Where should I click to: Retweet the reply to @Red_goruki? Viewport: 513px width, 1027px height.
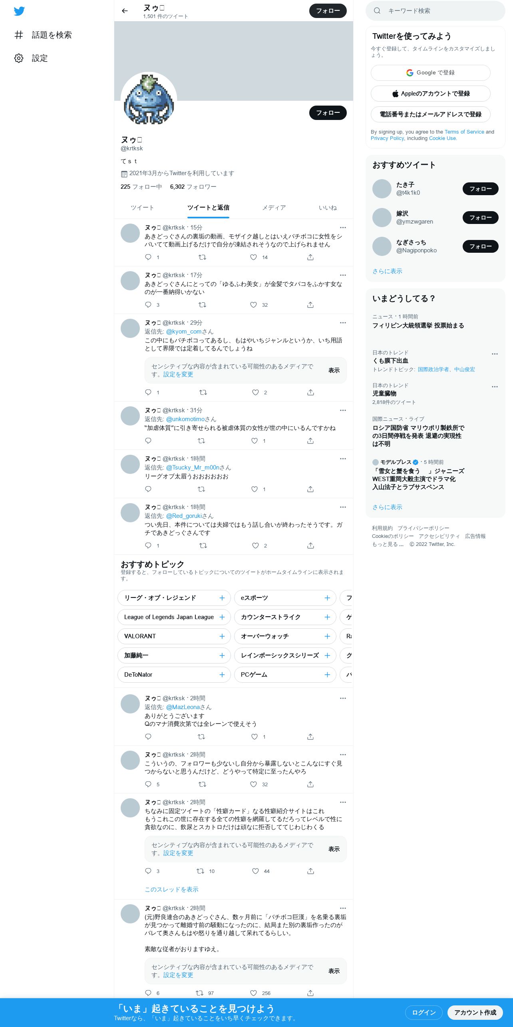coord(203,545)
